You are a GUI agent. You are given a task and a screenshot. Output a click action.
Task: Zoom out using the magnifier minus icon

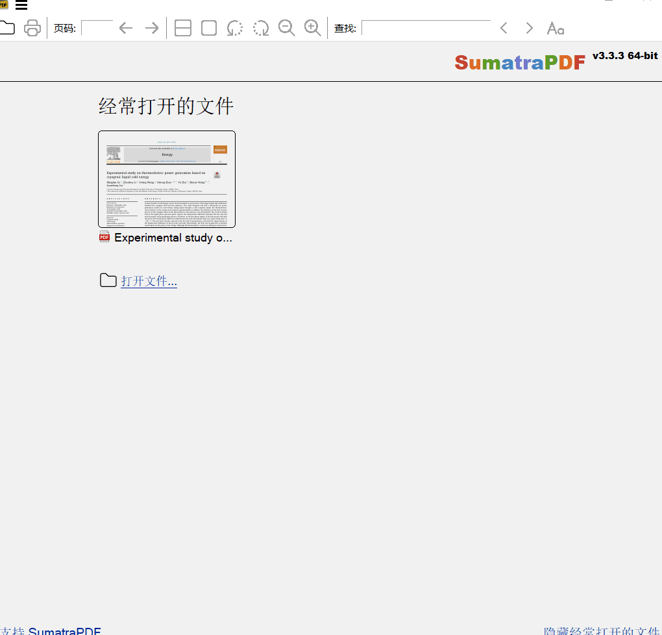coord(286,27)
